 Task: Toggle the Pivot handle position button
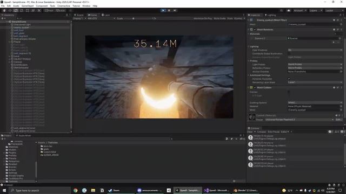[49, 10]
